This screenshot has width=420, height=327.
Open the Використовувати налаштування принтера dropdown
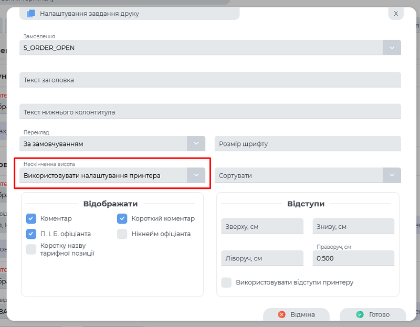click(105, 175)
